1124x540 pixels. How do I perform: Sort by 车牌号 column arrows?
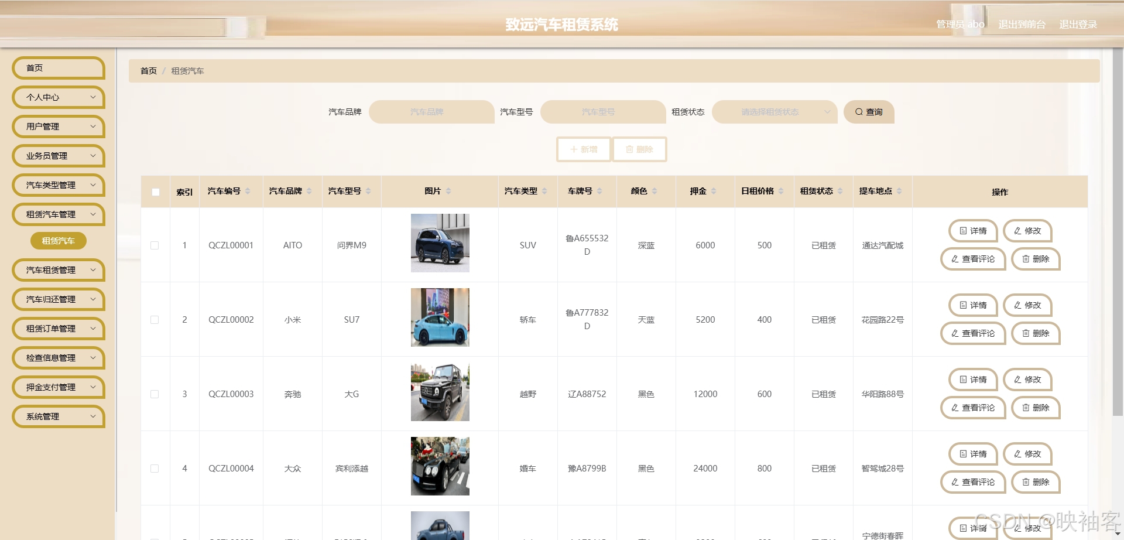click(x=599, y=191)
